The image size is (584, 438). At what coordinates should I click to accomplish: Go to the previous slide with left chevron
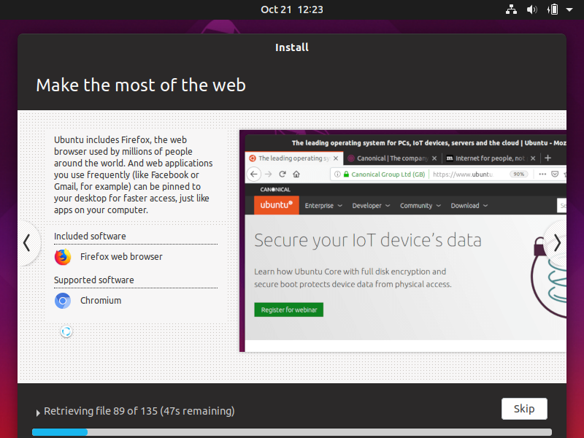click(26, 243)
